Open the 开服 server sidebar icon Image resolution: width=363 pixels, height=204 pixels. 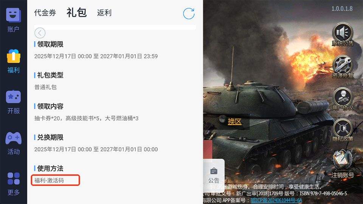(x=14, y=102)
